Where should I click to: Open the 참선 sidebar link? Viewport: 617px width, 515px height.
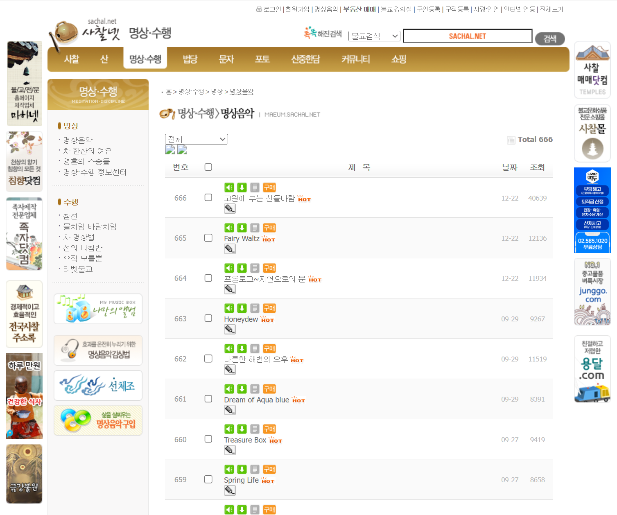(70, 216)
